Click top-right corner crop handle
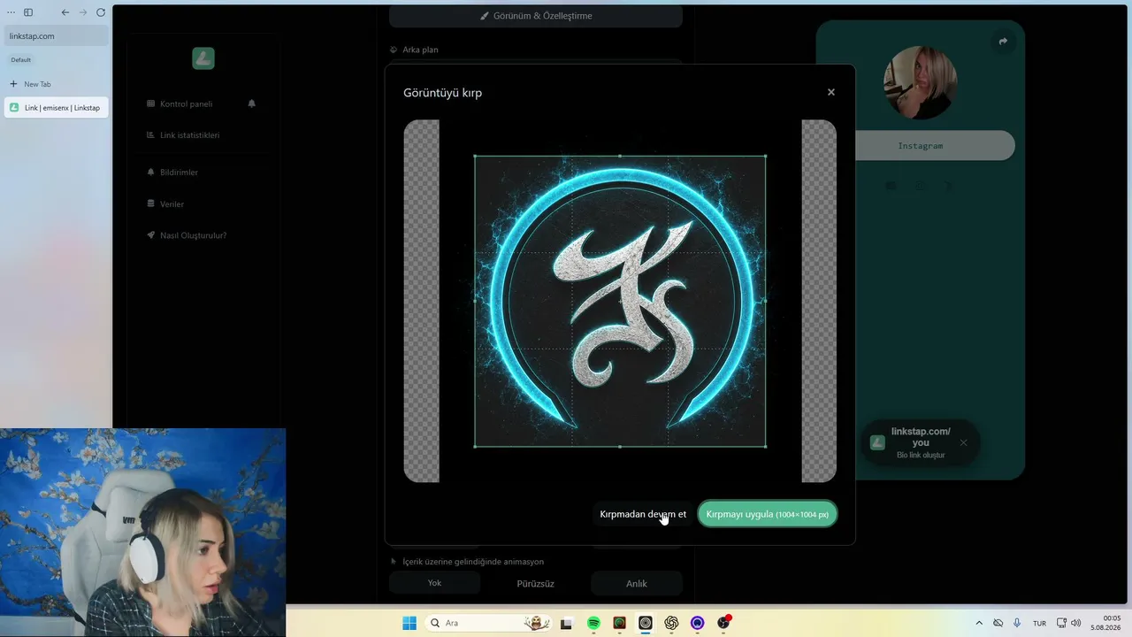 (x=766, y=156)
